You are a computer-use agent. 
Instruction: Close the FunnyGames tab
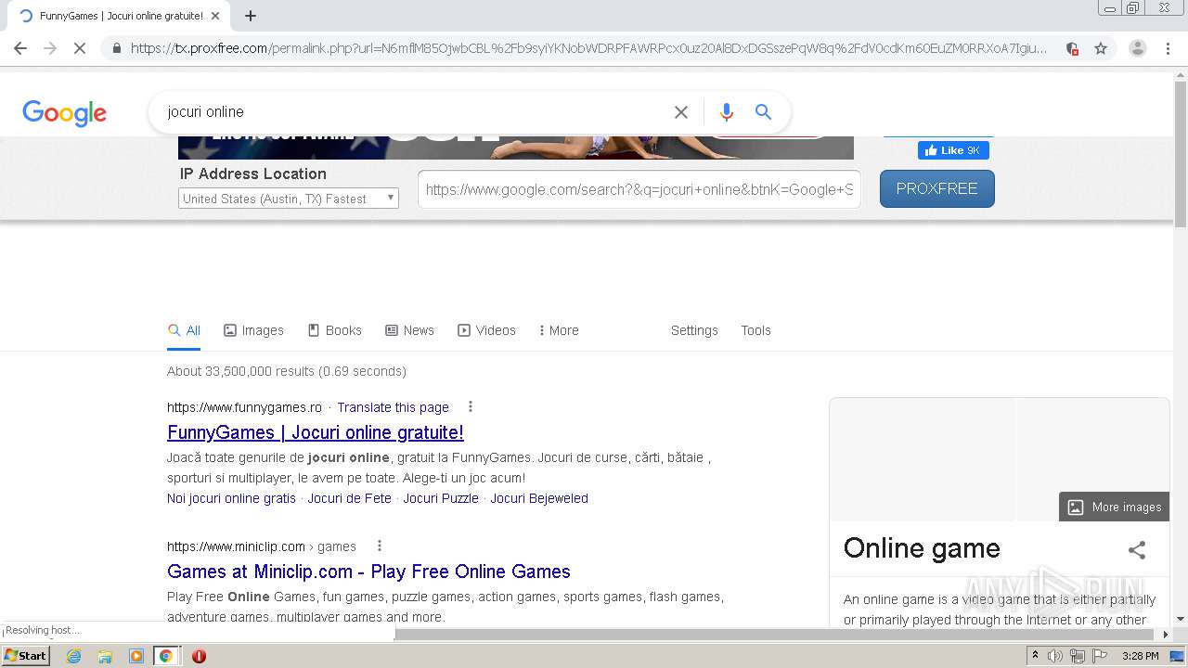[x=215, y=16]
